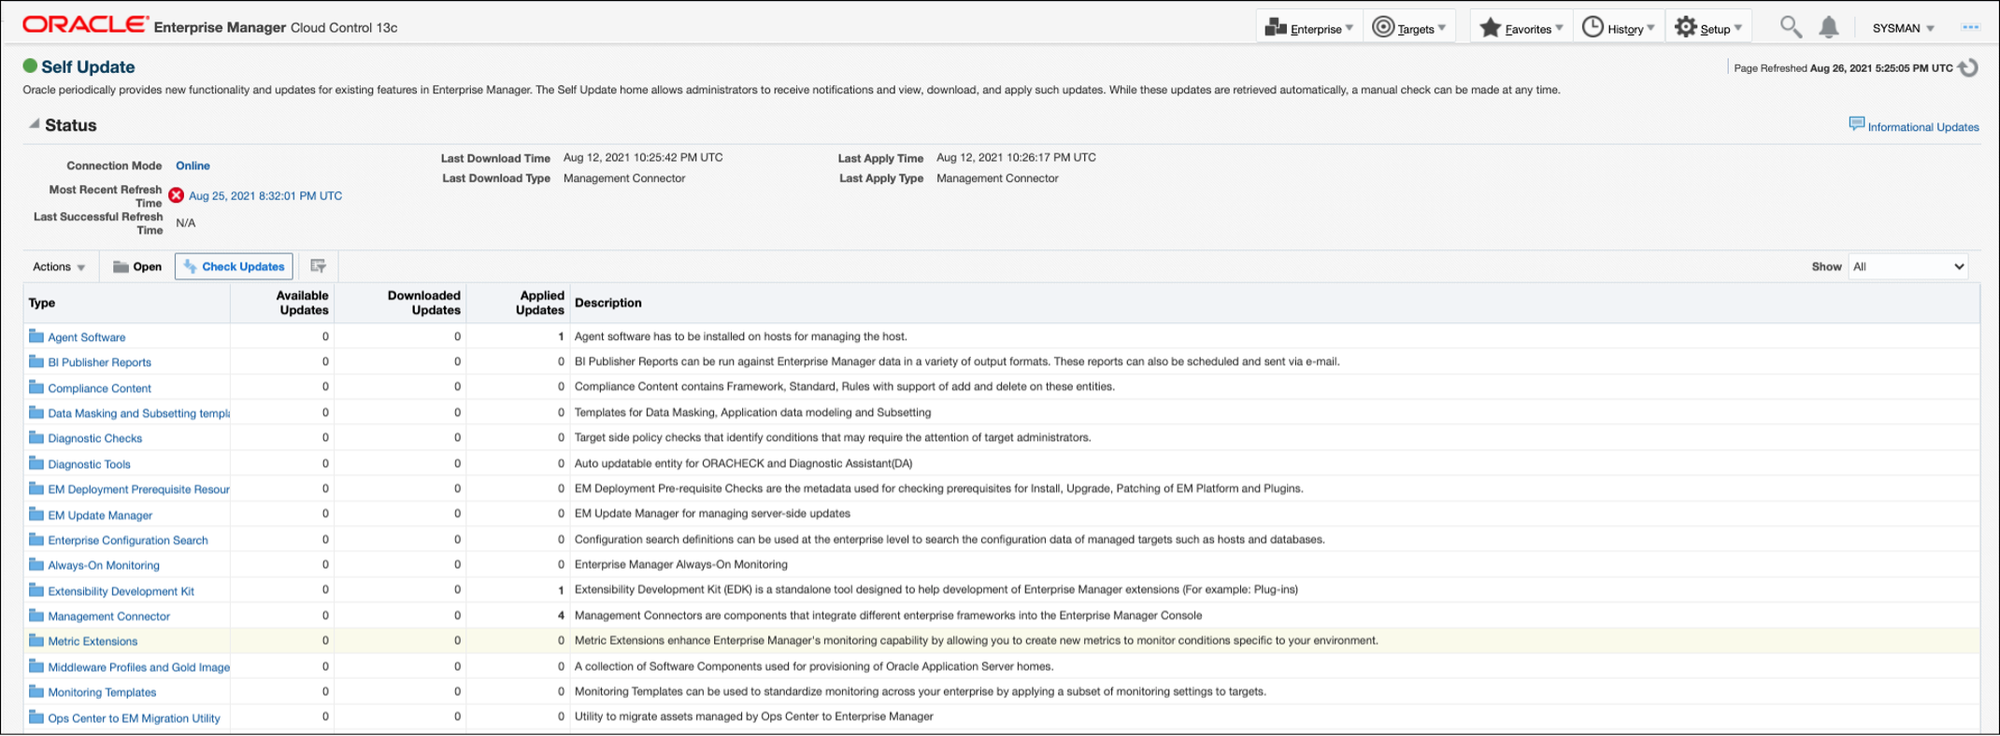The image size is (2000, 736).
Task: Click the Informational Updates speech bubble icon
Action: (x=1856, y=124)
